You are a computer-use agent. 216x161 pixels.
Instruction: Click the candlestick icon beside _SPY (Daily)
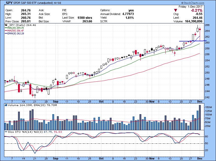(6, 25)
